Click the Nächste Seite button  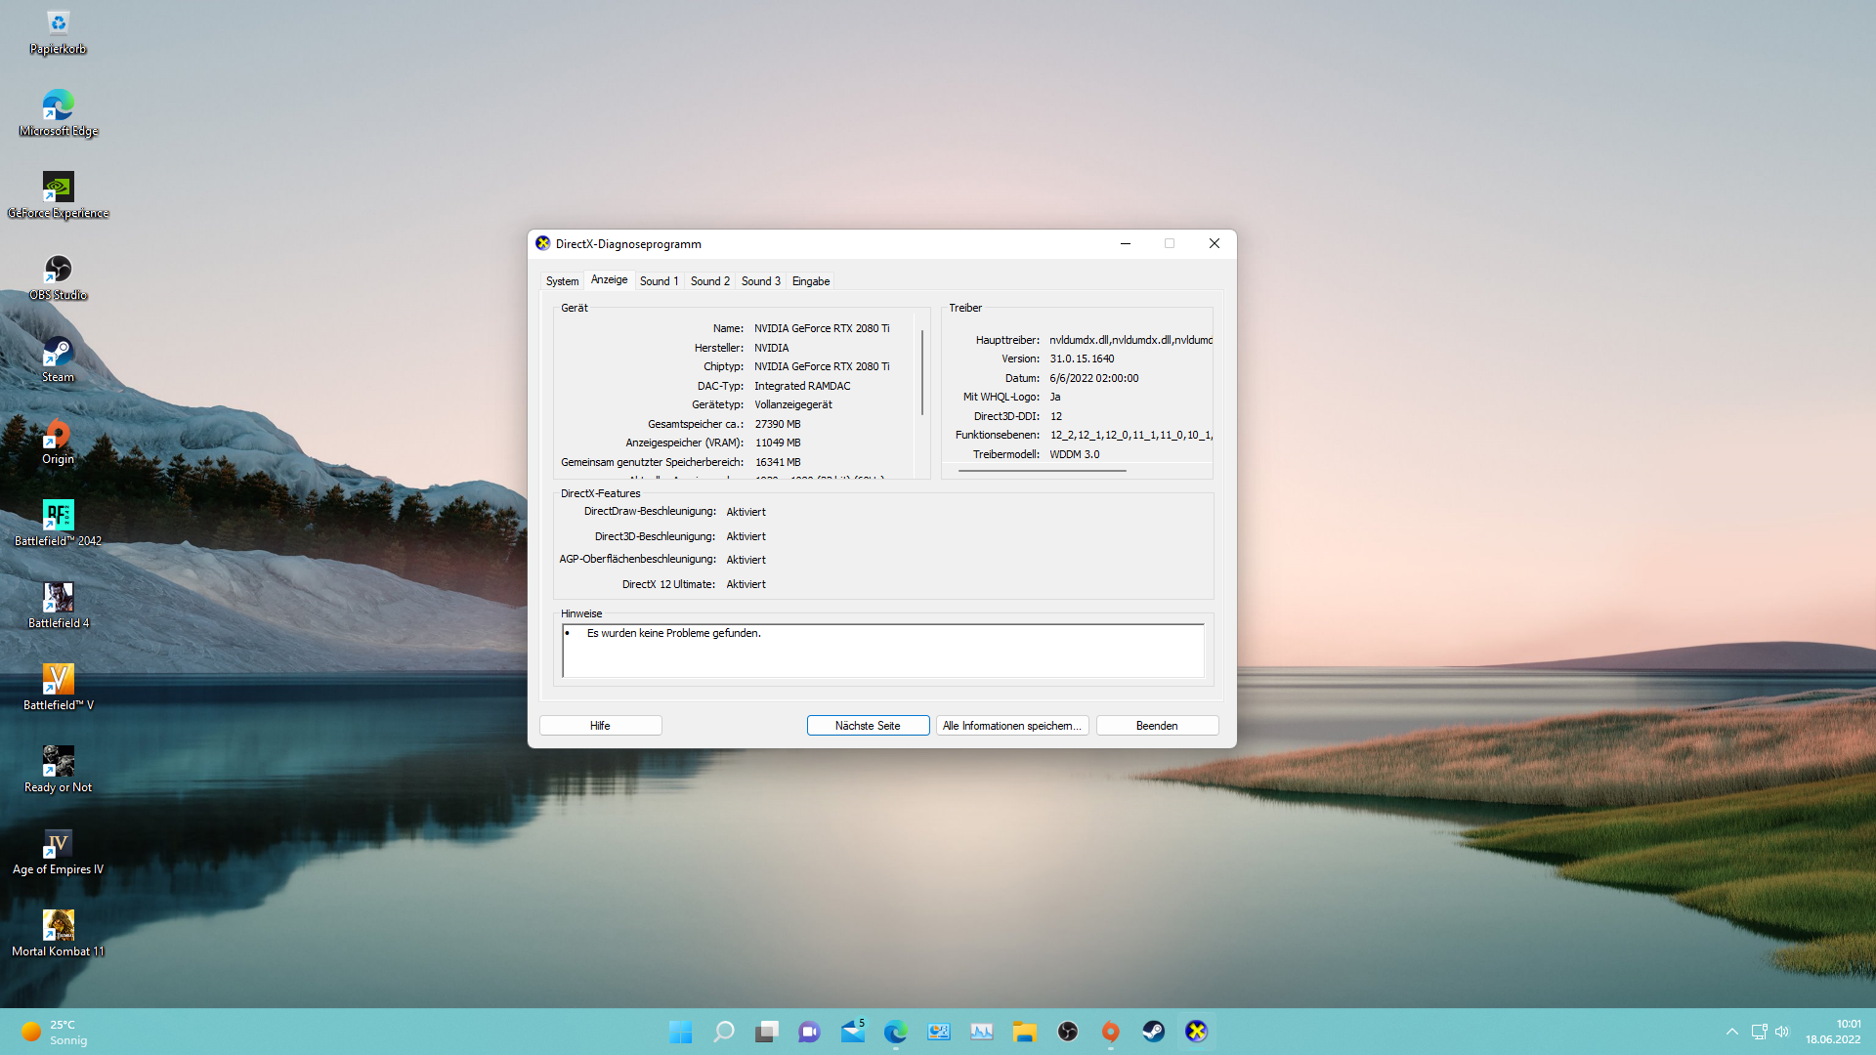868,726
